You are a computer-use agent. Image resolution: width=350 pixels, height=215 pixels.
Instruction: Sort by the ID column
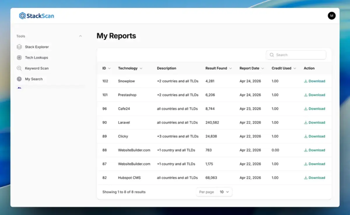click(x=106, y=68)
